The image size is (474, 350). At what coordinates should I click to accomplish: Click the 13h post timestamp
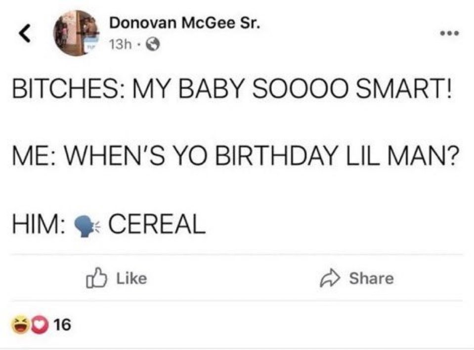tap(120, 44)
